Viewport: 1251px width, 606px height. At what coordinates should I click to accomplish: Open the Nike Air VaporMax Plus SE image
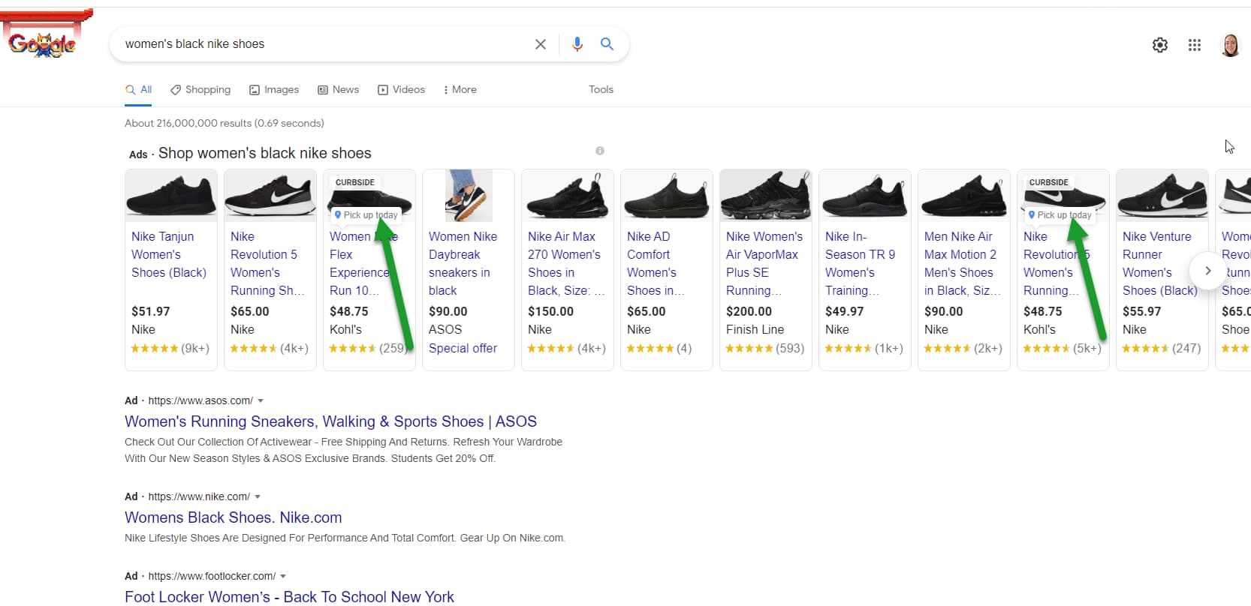coord(766,196)
